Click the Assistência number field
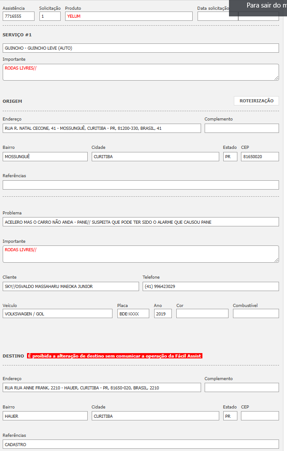The width and height of the screenshot is (287, 451). coord(18,16)
